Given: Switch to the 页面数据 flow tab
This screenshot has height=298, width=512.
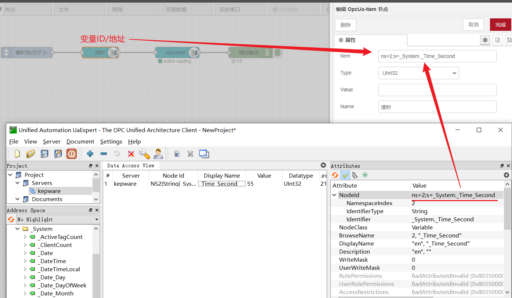Looking at the screenshot, I should click(x=188, y=10).
